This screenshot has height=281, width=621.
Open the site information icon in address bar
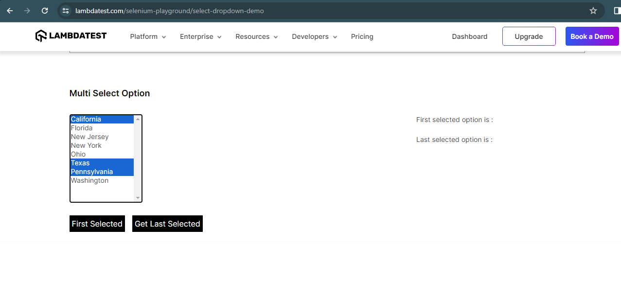65,10
